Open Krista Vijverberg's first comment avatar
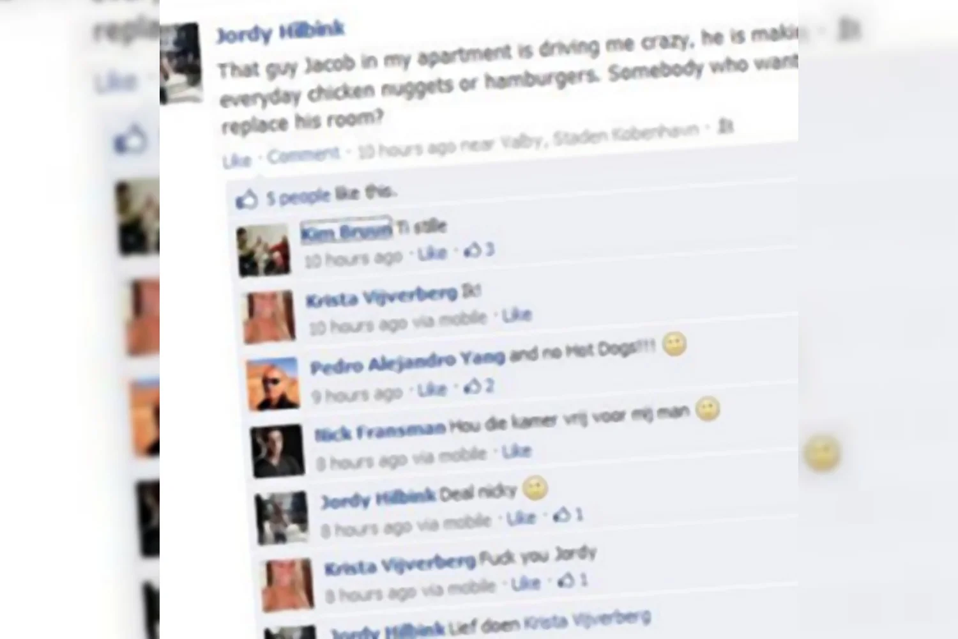Screen dimensions: 958x639 tap(270, 317)
